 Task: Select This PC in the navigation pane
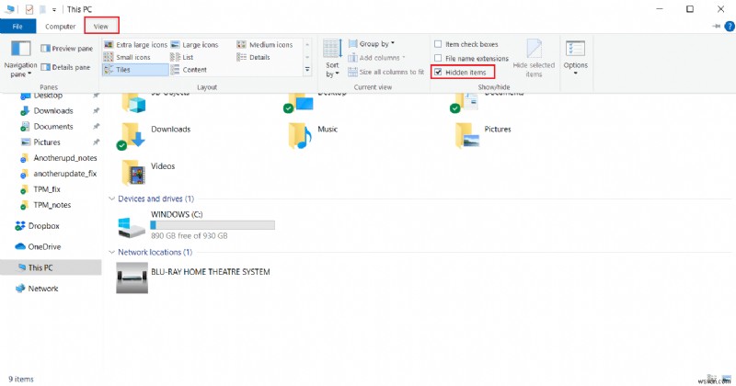pos(51,267)
